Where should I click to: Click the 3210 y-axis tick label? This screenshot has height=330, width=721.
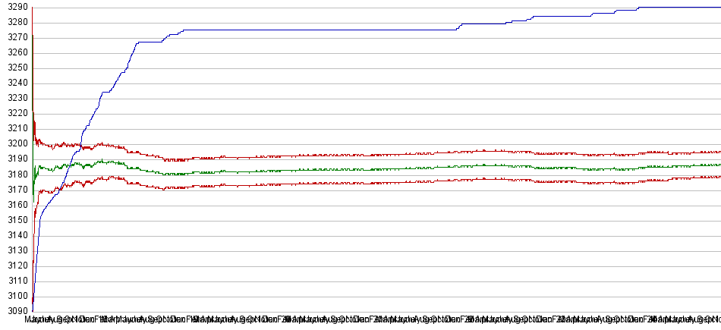pyautogui.click(x=14, y=129)
